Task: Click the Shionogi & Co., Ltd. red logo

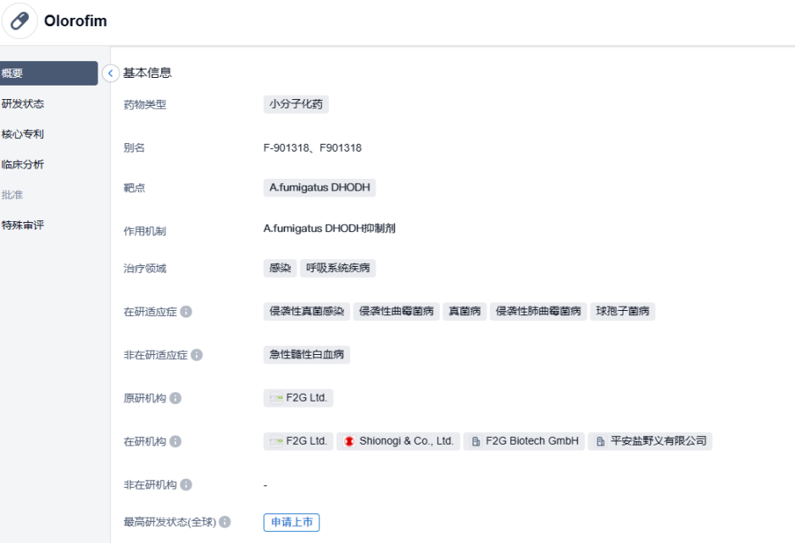Action: 349,441
